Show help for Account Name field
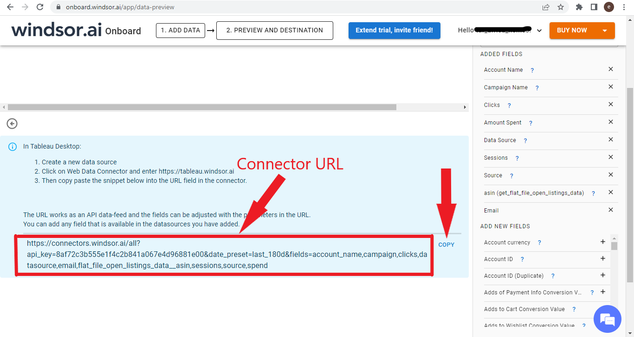The image size is (634, 337). coord(532,70)
